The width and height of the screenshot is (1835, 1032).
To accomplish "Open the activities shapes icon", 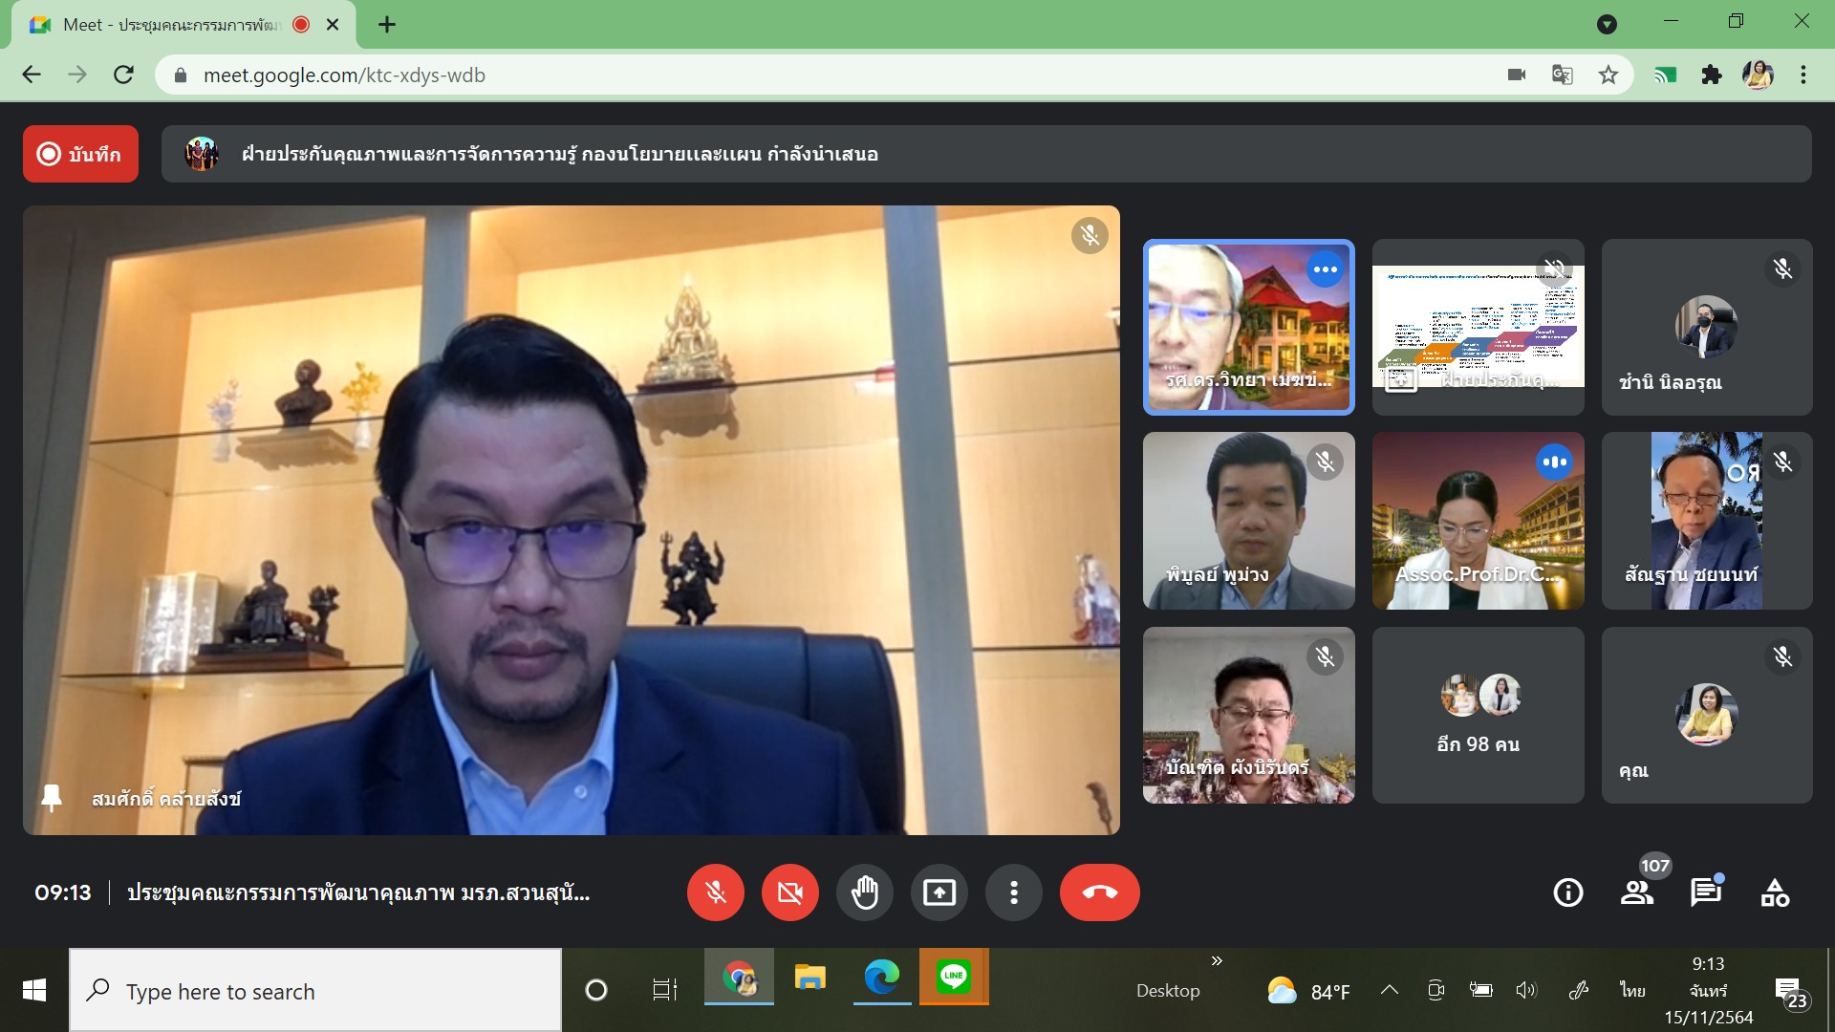I will (1775, 892).
